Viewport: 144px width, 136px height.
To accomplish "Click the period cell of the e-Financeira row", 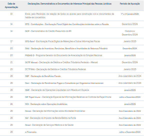I will click(x=130, y=132).
